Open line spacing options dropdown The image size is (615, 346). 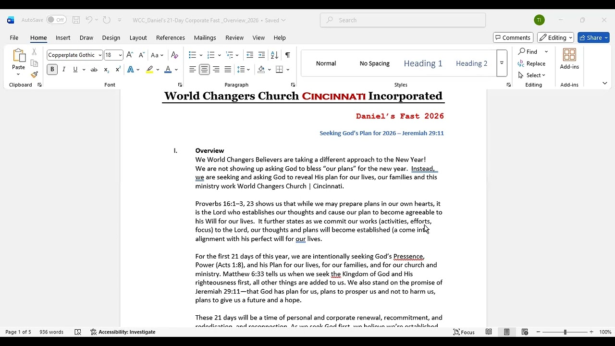(x=248, y=70)
